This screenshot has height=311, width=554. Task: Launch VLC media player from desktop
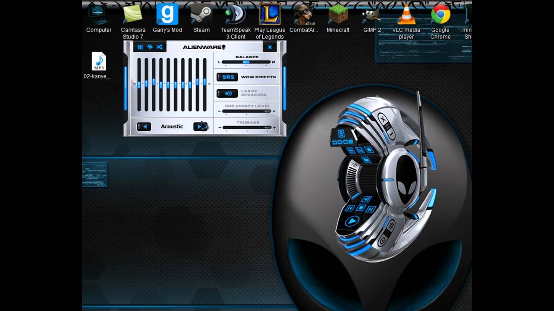tap(406, 21)
